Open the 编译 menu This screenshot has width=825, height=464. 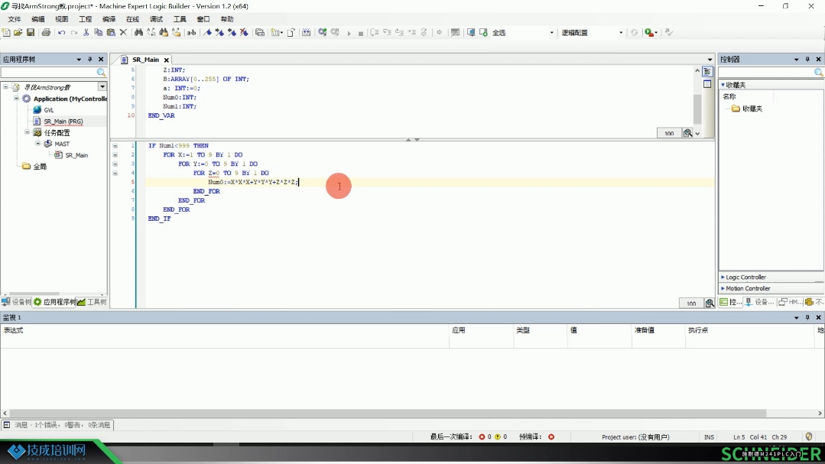[x=109, y=19]
